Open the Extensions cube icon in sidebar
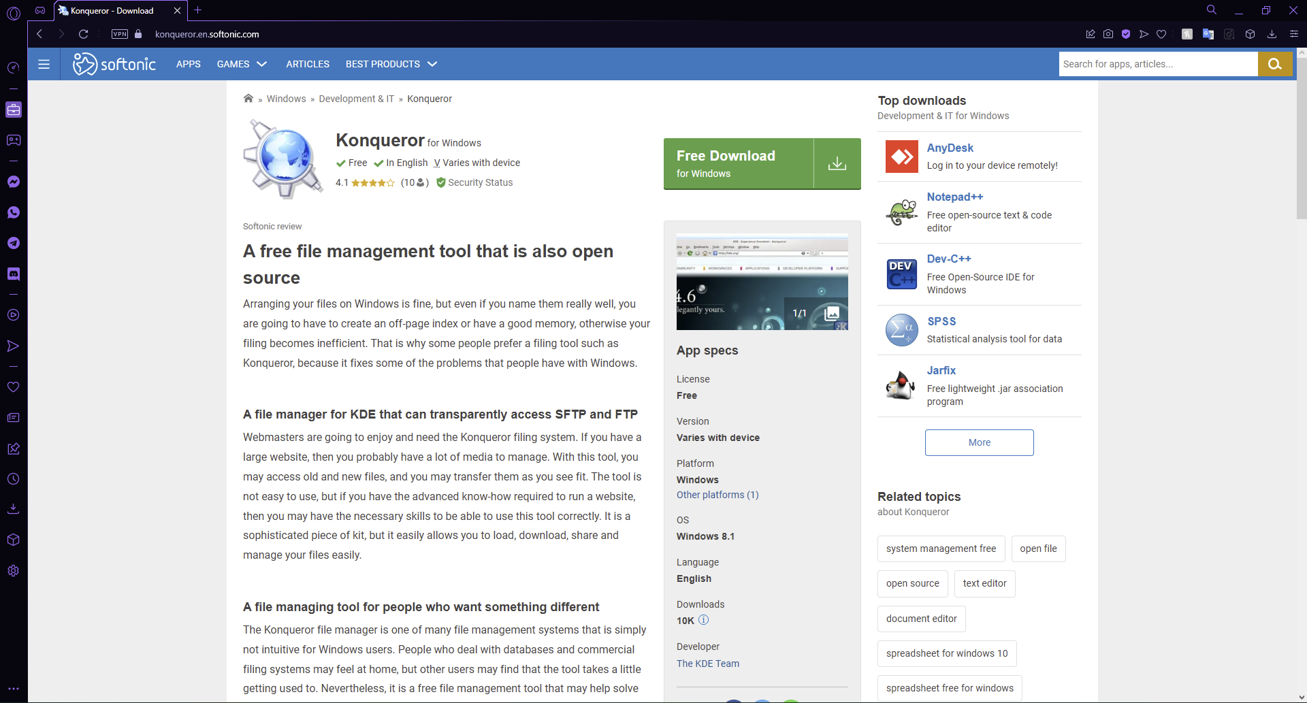The image size is (1307, 703). click(13, 540)
